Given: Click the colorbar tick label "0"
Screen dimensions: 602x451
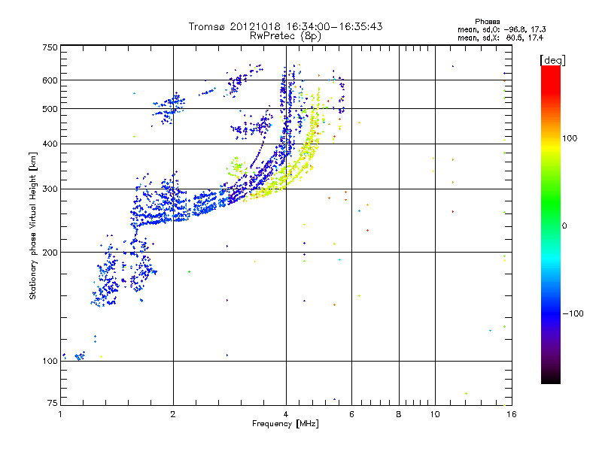Looking at the screenshot, I should pos(564,226).
